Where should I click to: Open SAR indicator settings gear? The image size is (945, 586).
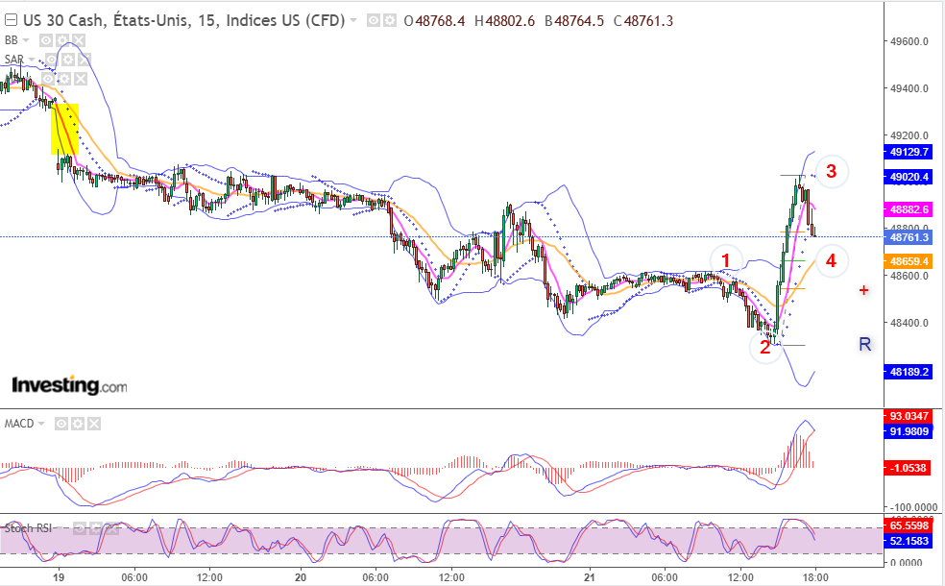coord(68,60)
